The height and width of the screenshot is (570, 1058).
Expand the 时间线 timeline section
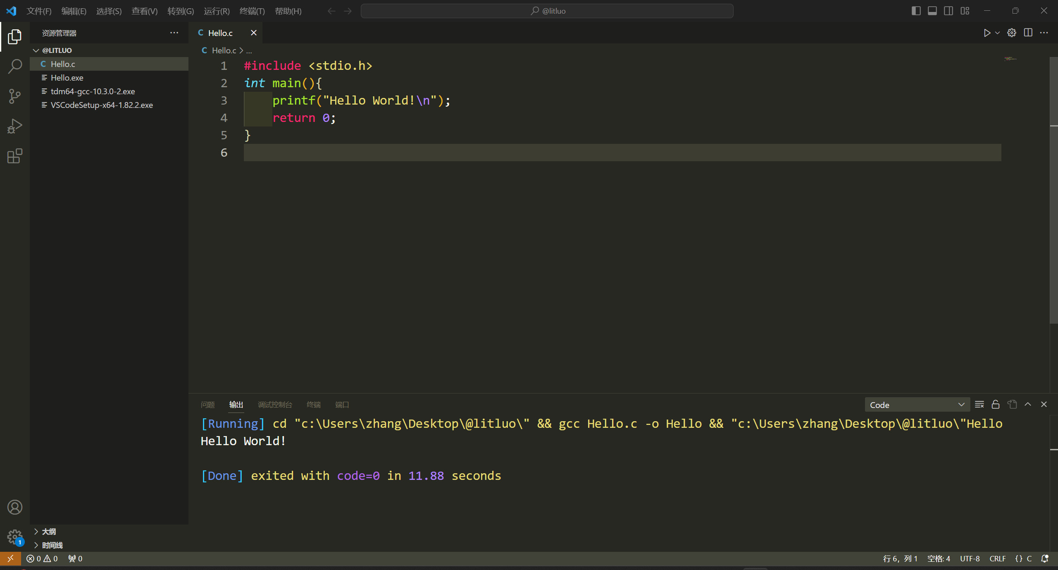109,545
